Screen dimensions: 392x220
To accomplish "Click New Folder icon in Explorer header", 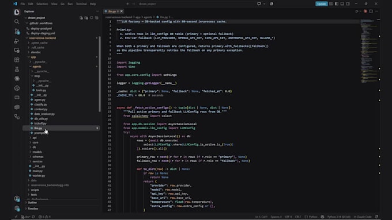I will click(x=86, y=18).
